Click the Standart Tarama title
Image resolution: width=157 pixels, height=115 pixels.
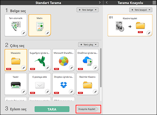pyautogui.click(x=48, y=3)
